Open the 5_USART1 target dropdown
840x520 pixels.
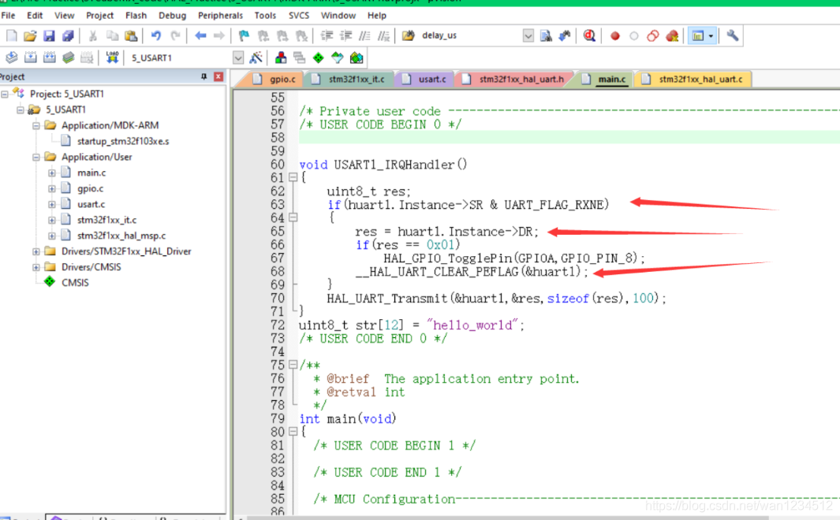click(238, 58)
